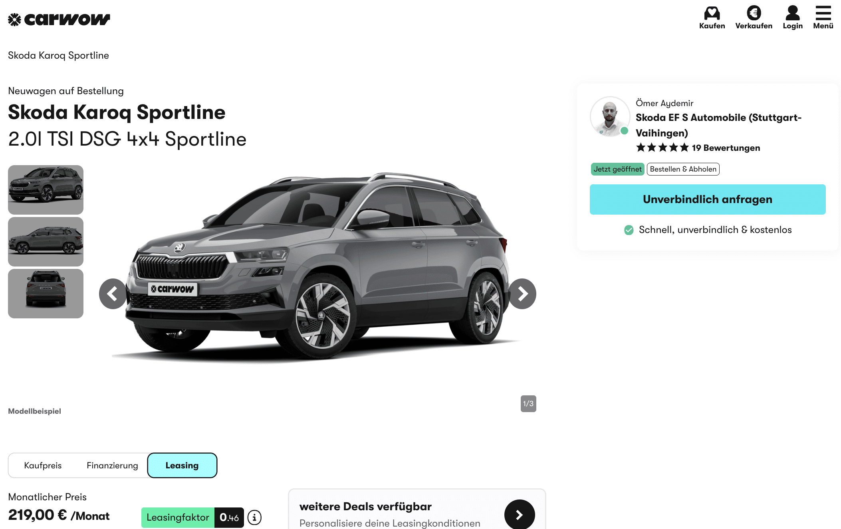Select the Leasing pricing tab
Screen dimensions: 841x529
[182, 466]
